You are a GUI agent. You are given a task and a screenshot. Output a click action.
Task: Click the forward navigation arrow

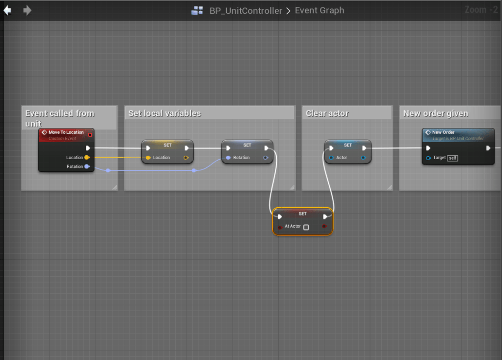27,10
